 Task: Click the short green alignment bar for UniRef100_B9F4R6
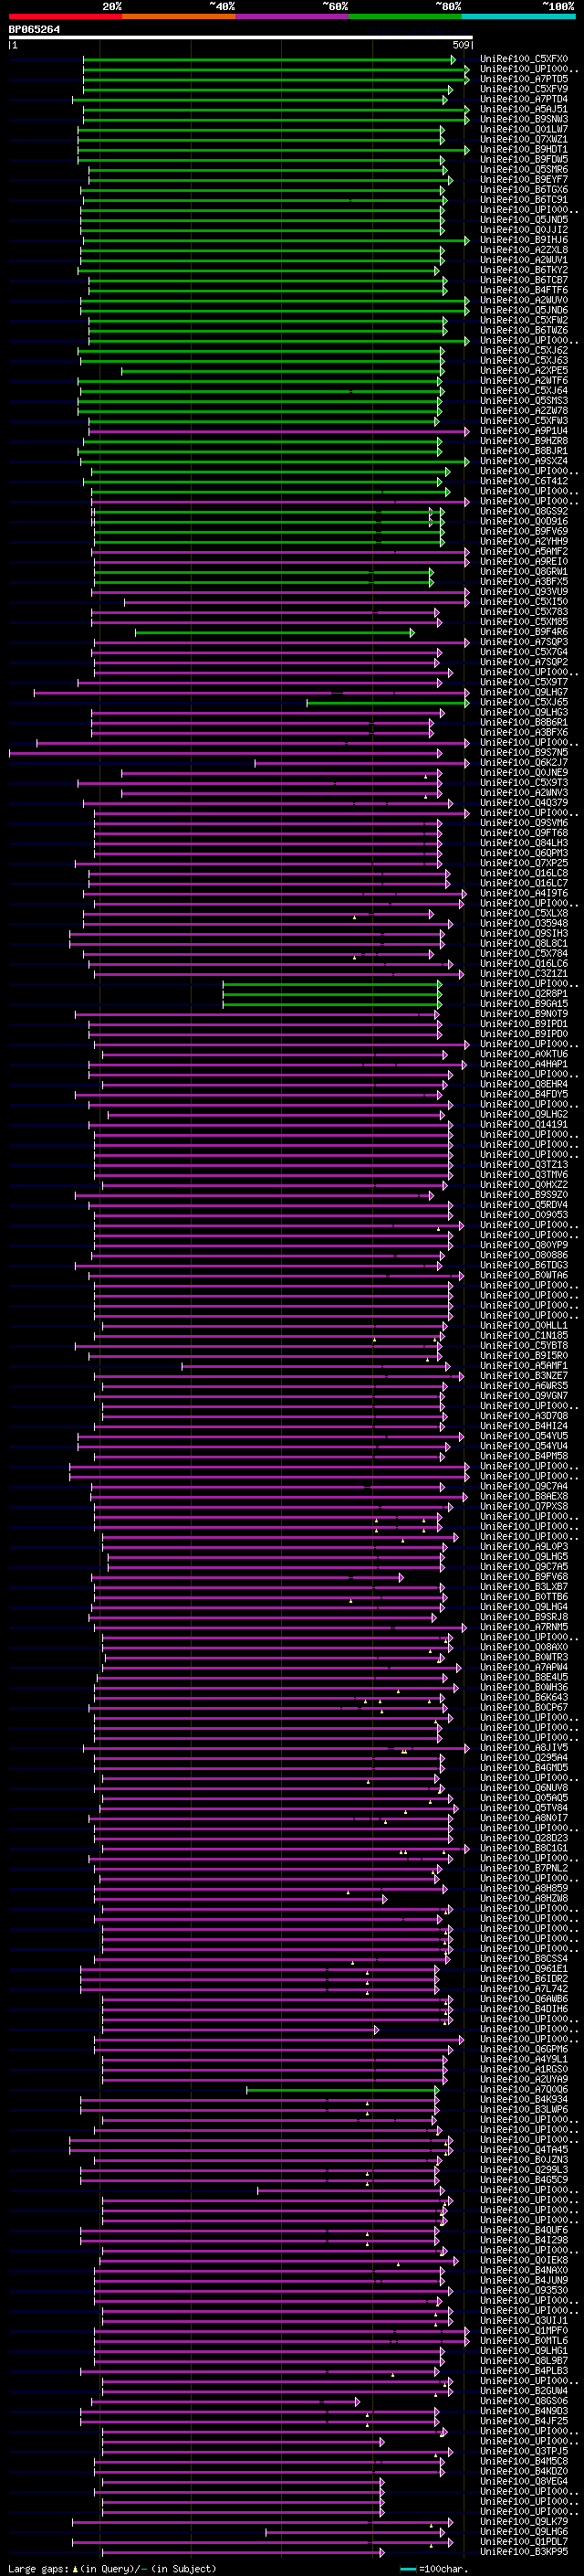[x=275, y=632]
